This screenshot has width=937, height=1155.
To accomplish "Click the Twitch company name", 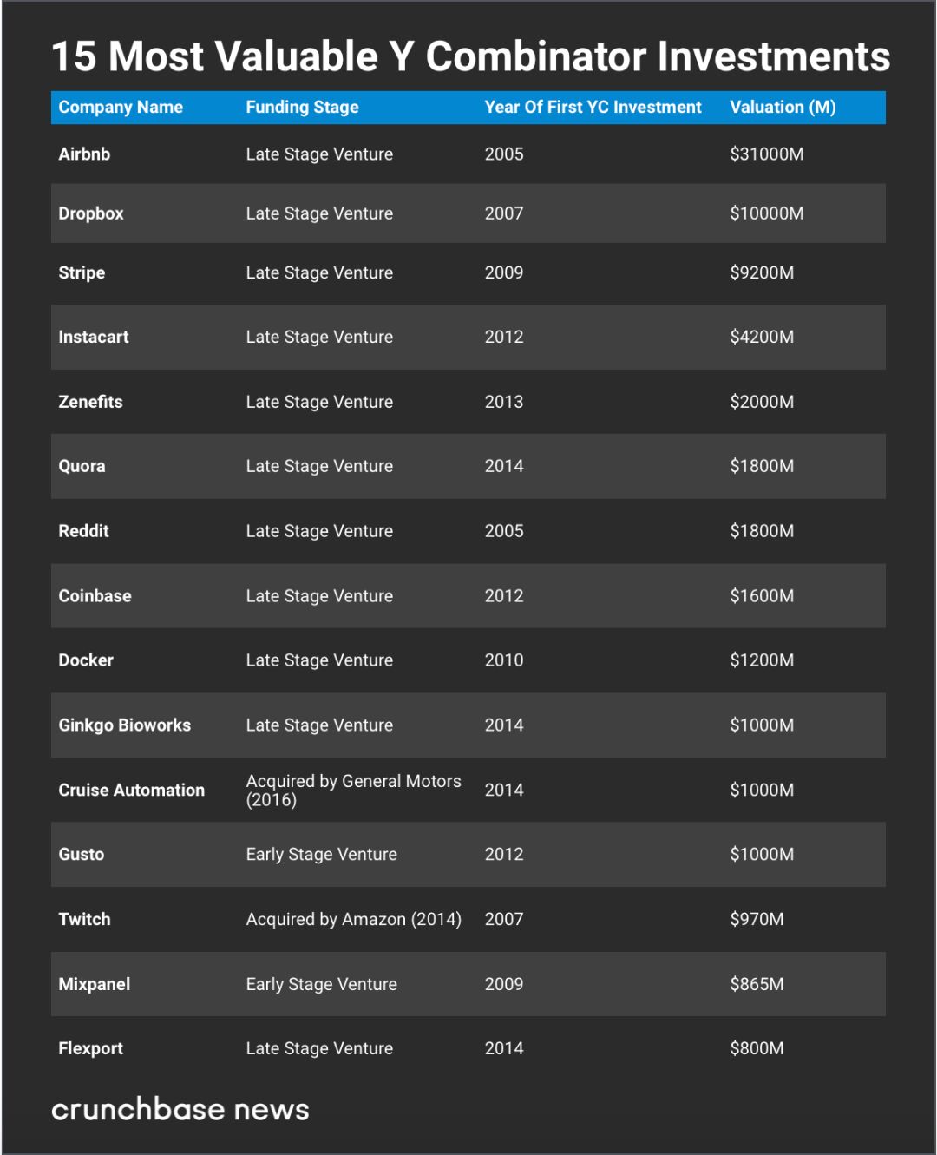I will tap(84, 920).
